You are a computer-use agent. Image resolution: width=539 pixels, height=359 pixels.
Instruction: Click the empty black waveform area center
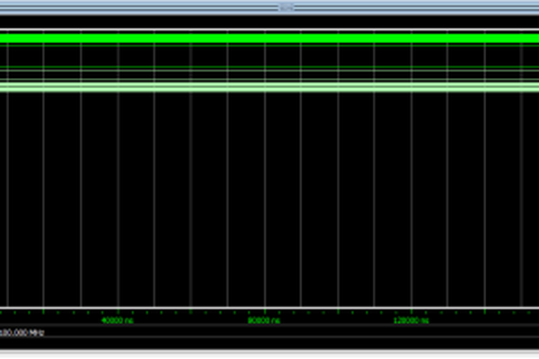(269, 197)
